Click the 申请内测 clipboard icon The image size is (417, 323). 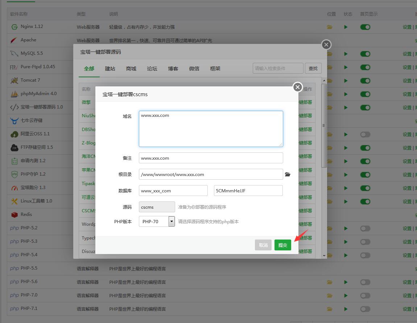click(x=15, y=161)
